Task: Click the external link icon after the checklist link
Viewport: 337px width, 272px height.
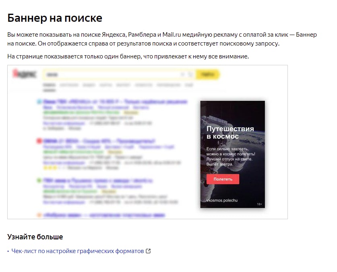Action: click(148, 251)
